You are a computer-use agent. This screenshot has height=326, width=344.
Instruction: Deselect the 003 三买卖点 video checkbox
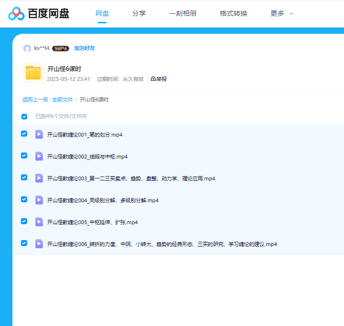[24, 178]
